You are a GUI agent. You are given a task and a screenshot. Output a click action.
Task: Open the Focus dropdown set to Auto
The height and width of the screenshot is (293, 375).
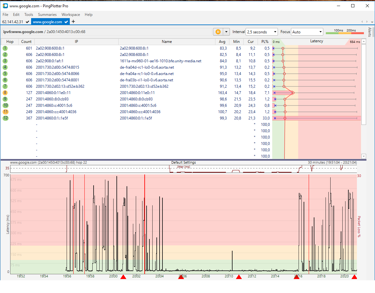point(307,32)
